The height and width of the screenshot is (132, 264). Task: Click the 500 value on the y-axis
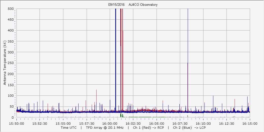(11, 9)
